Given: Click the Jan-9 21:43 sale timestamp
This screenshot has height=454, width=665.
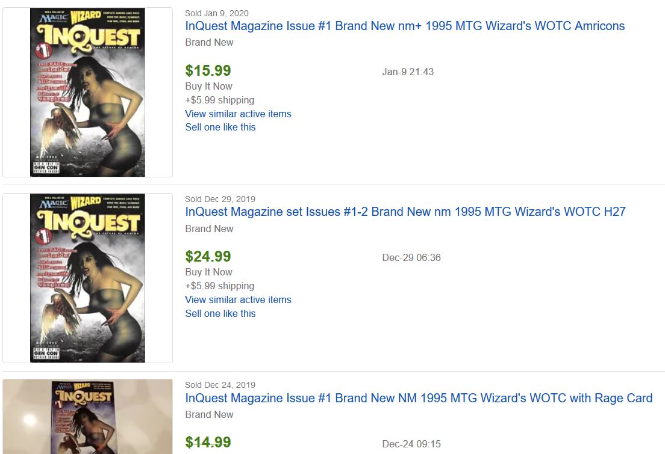Looking at the screenshot, I should pos(408,72).
